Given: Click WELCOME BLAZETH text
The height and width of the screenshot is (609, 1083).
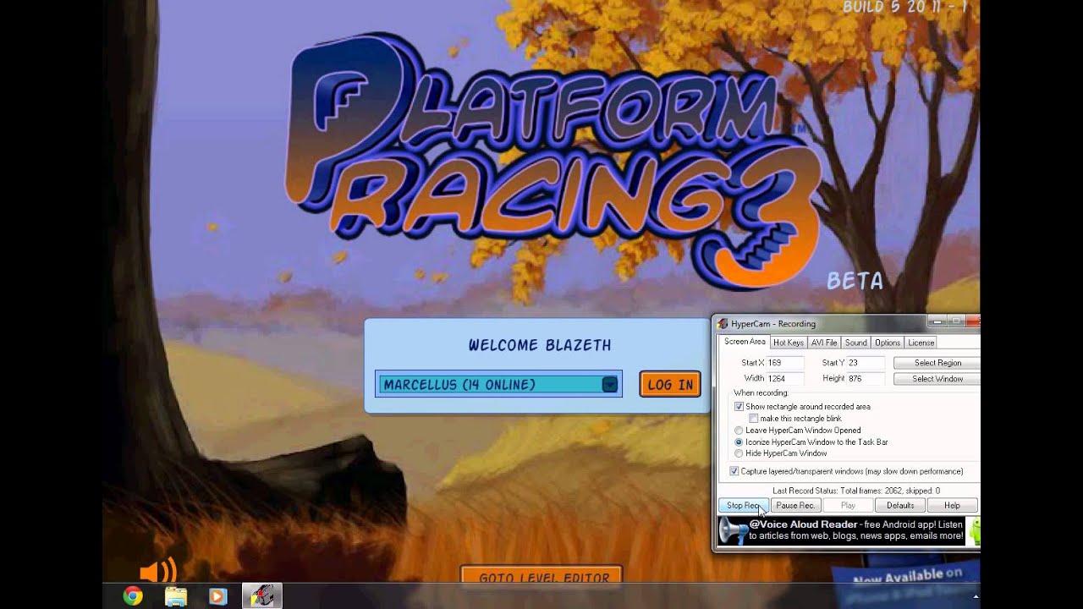Looking at the screenshot, I should tap(540, 345).
